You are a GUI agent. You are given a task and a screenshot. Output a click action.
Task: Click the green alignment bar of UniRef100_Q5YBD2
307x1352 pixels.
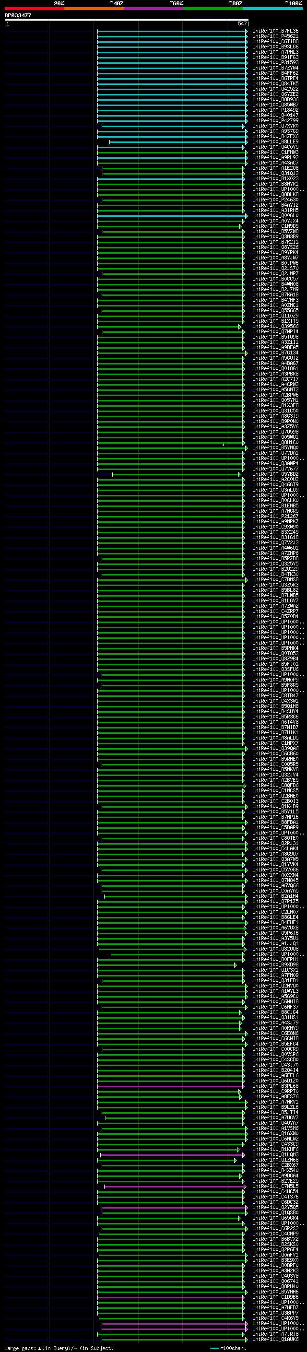(177, 474)
